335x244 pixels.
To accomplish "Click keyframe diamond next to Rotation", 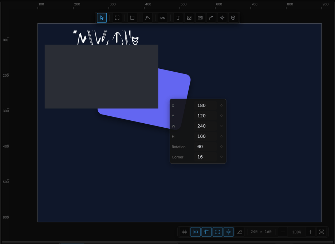I will pos(221,147).
